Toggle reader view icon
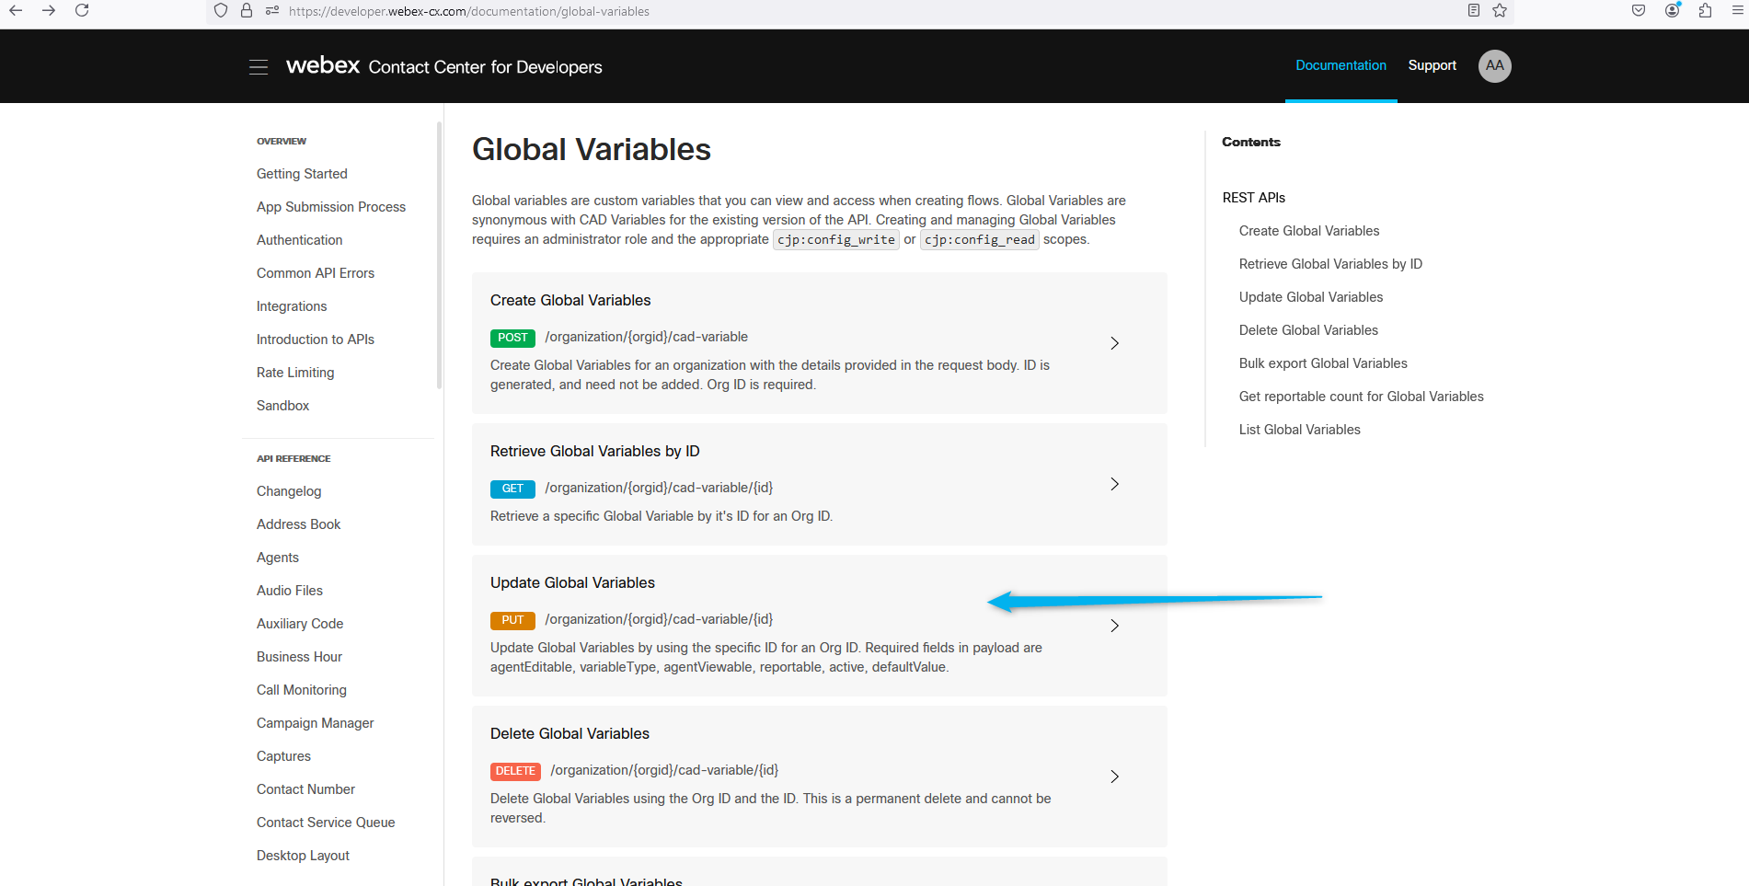This screenshot has width=1749, height=886. (1474, 11)
